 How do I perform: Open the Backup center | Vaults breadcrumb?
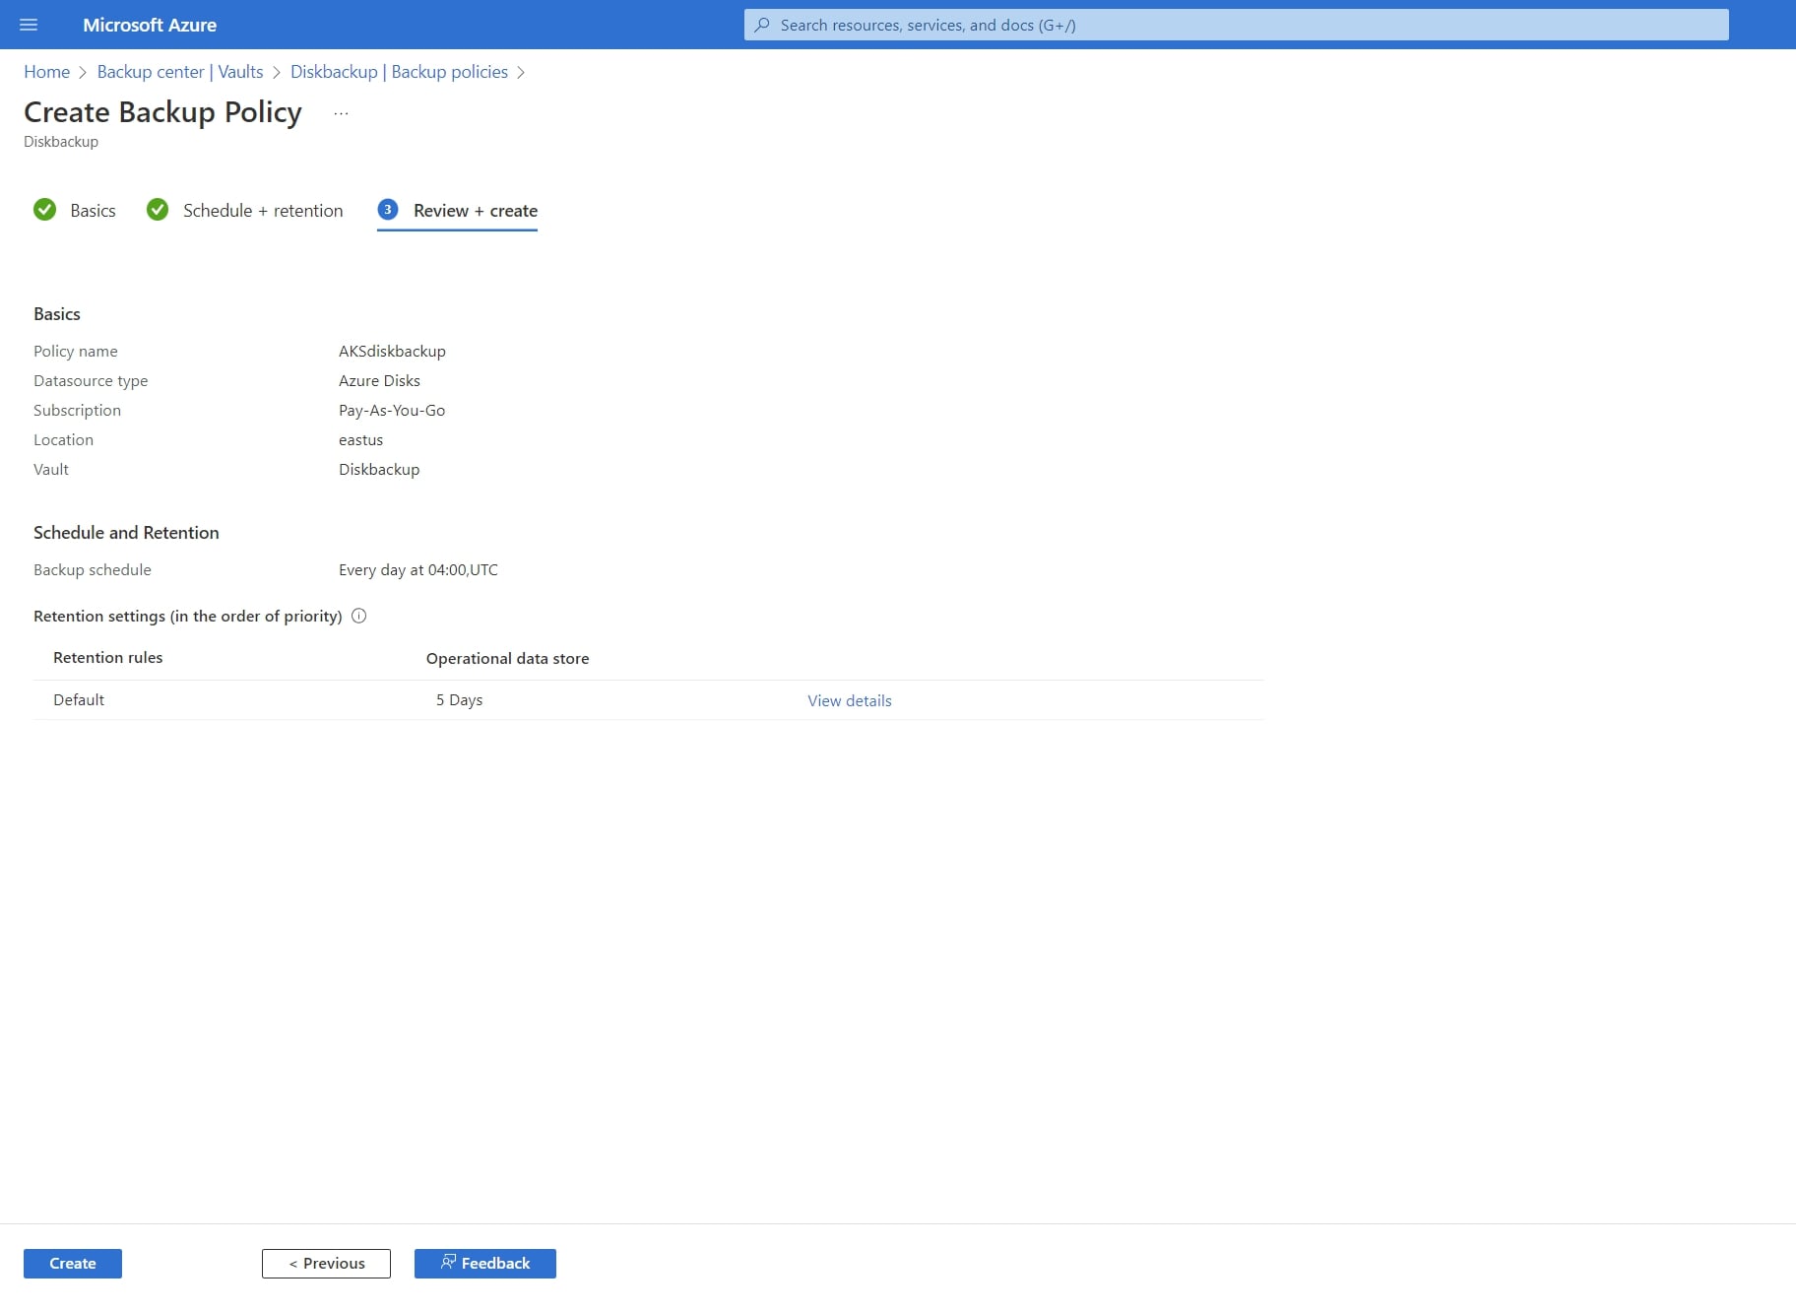180,72
